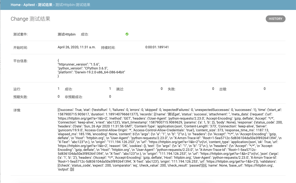Click the green success checkmark icon

(127, 34)
